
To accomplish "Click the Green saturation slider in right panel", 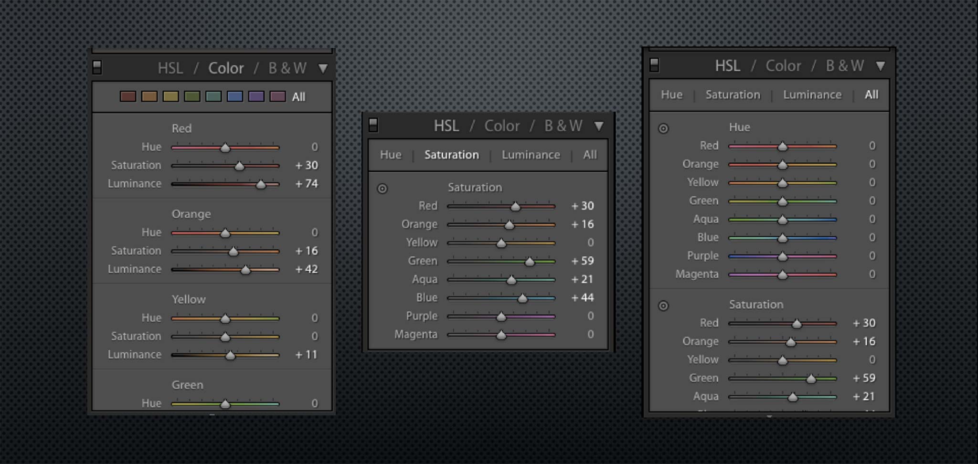I will (x=782, y=379).
